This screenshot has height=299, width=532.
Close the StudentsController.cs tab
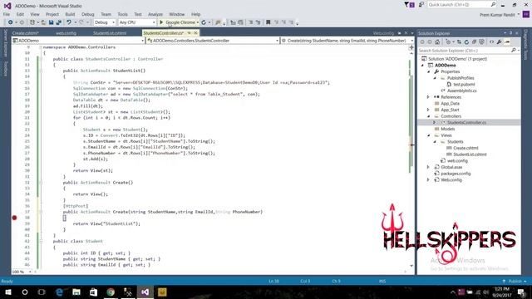(196, 33)
